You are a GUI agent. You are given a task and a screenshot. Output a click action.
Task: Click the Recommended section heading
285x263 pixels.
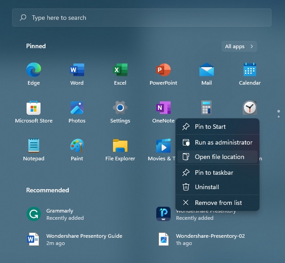48,190
